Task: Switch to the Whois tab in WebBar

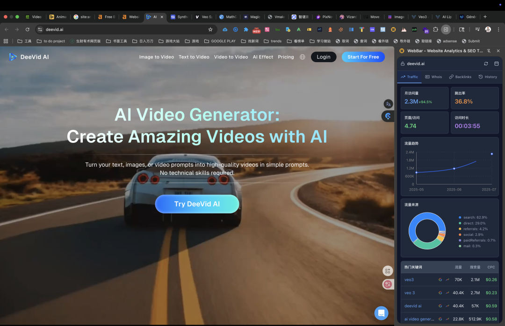Action: click(433, 77)
